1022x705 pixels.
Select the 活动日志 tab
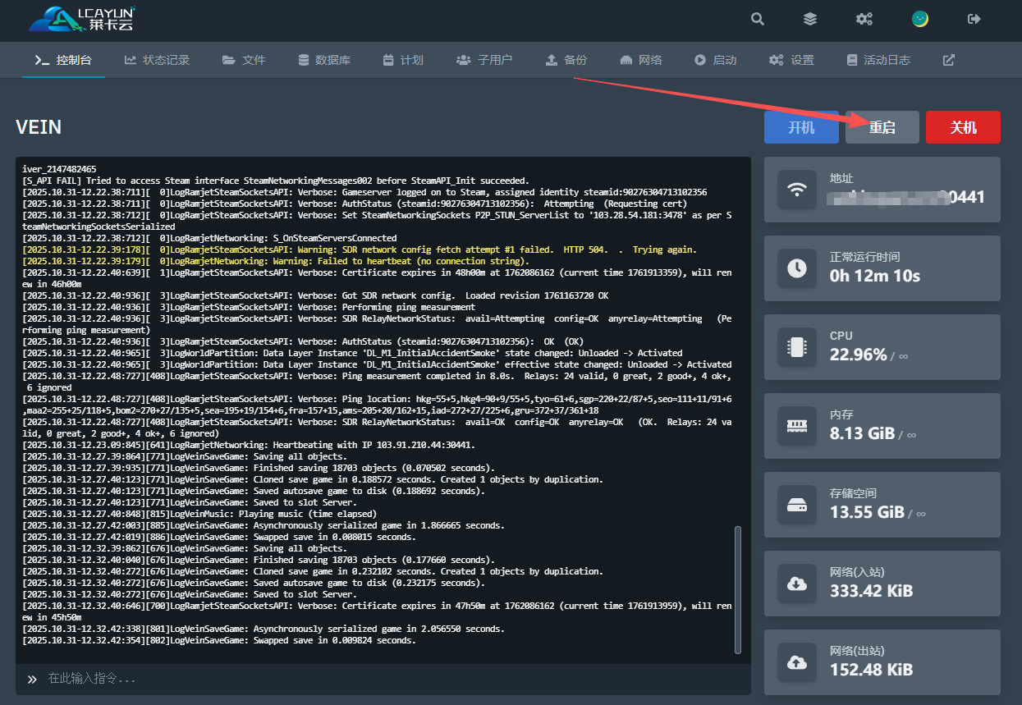coord(878,60)
